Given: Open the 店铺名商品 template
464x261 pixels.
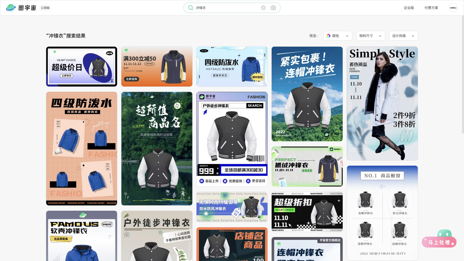Looking at the screenshot, I should coord(232,244).
